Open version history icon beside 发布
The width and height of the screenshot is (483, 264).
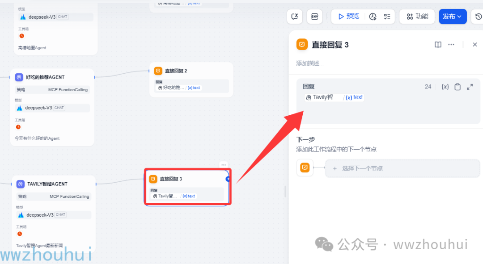[x=479, y=17]
